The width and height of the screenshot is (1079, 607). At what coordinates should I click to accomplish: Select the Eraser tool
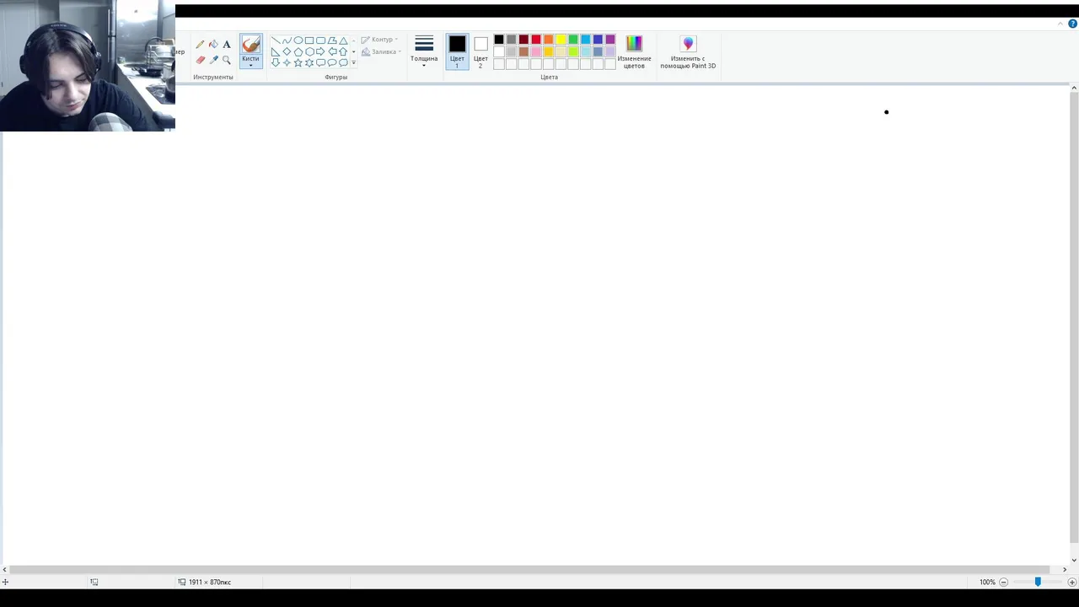coord(201,60)
